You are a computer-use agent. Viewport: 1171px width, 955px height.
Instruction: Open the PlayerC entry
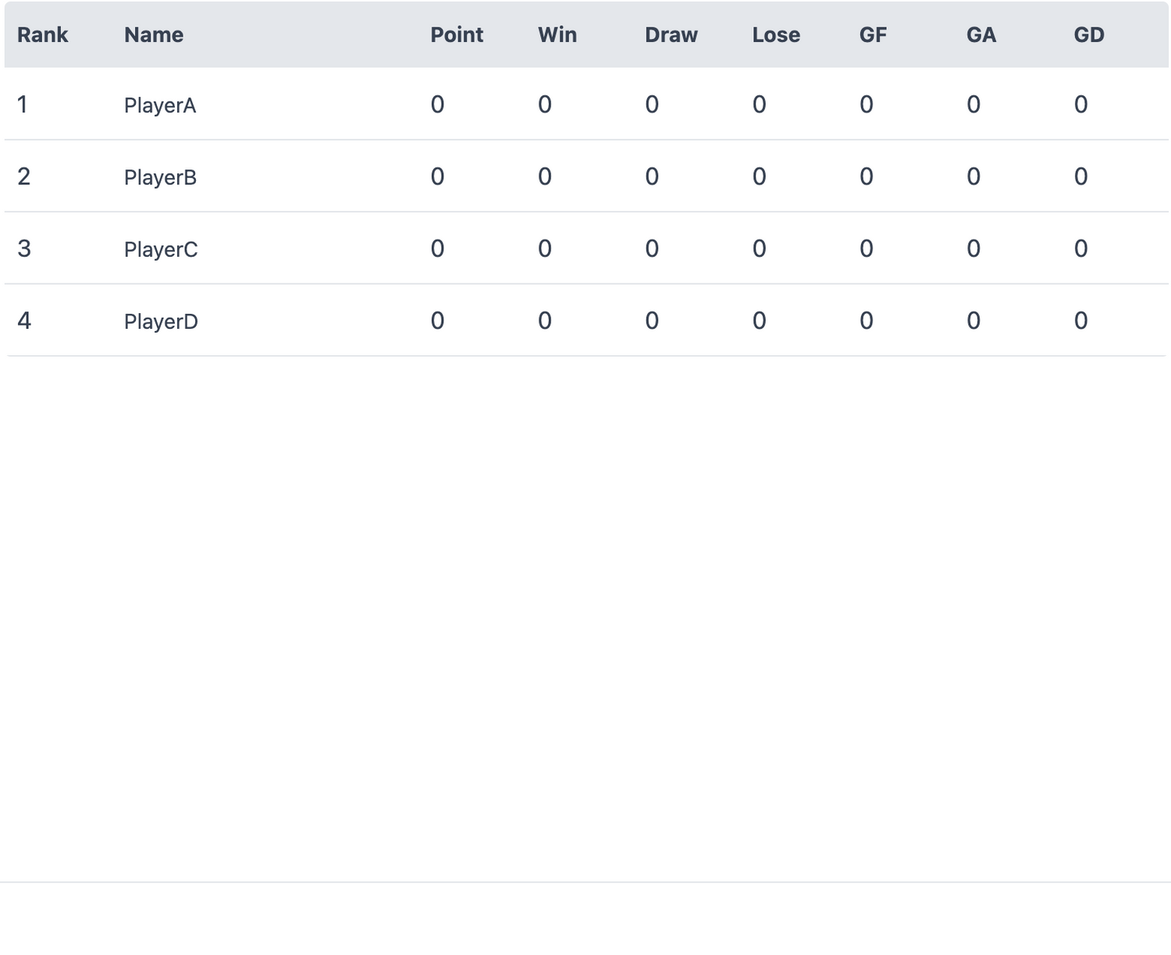161,250
